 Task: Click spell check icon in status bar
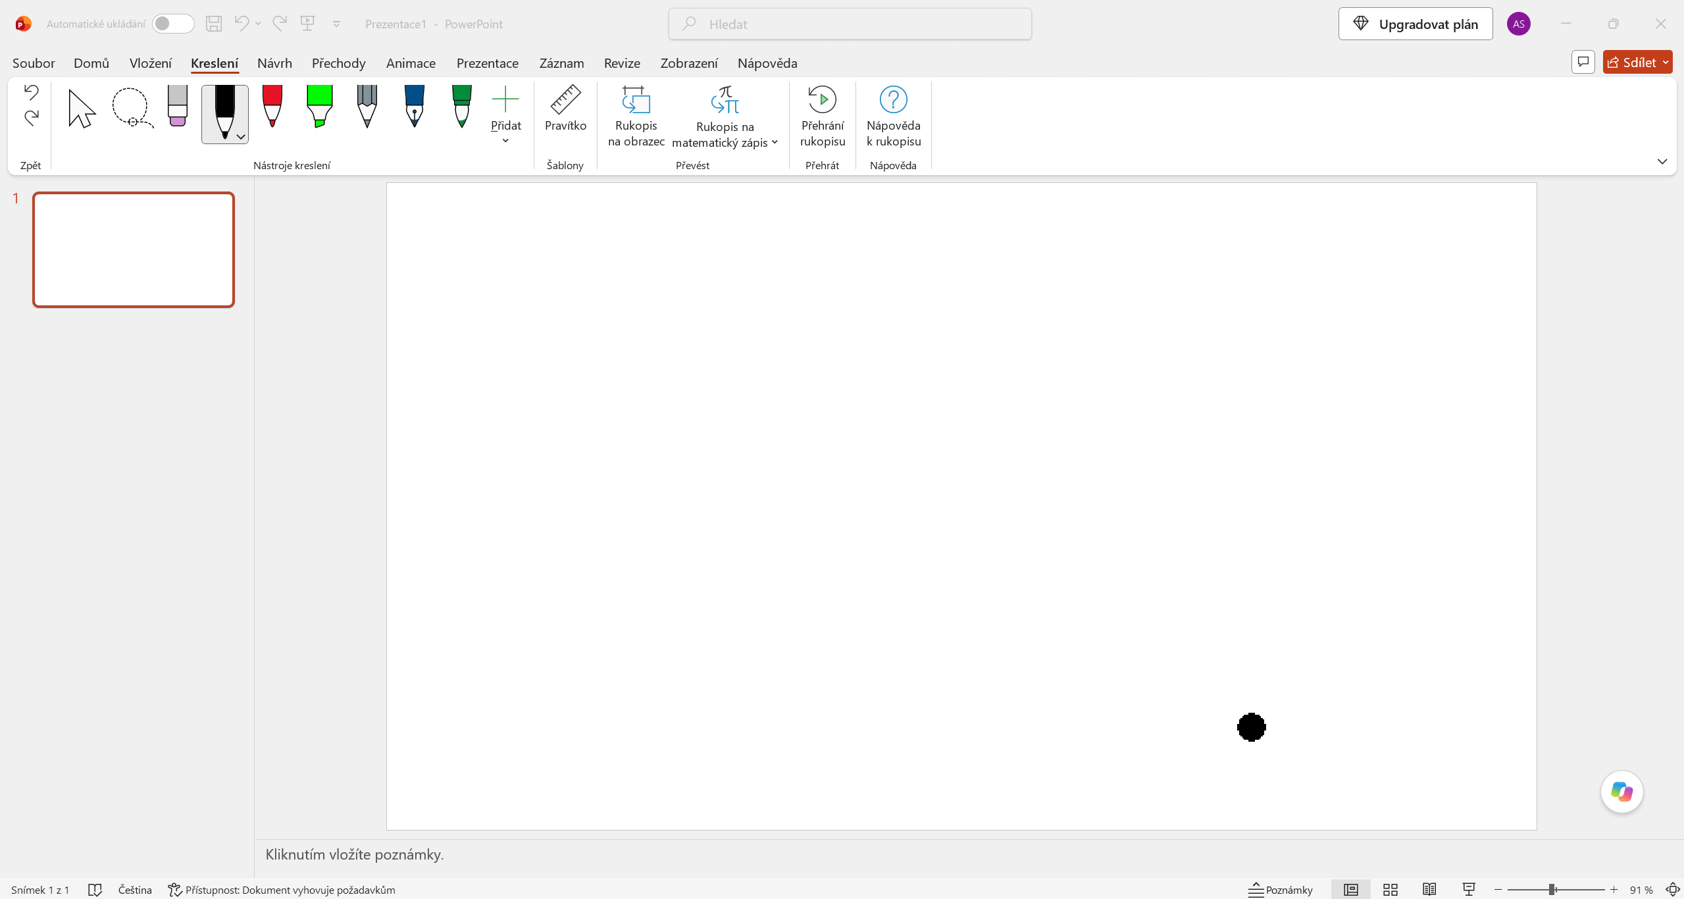tap(95, 890)
